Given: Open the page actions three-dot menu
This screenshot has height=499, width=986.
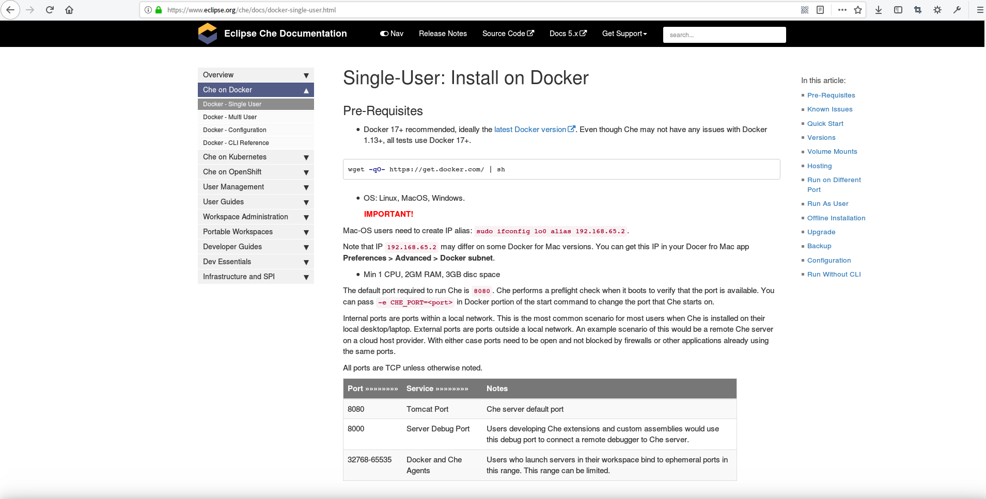Looking at the screenshot, I should [842, 10].
